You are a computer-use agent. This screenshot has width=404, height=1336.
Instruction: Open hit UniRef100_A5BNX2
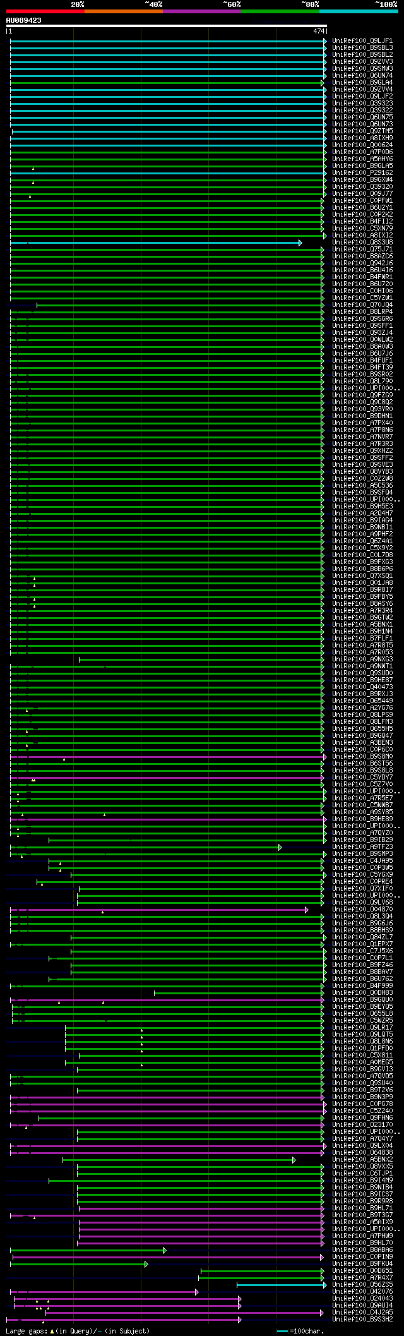click(x=362, y=1160)
